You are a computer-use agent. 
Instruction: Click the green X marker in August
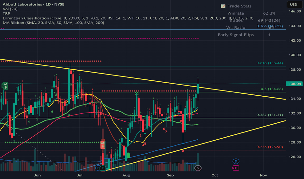tap(136, 93)
